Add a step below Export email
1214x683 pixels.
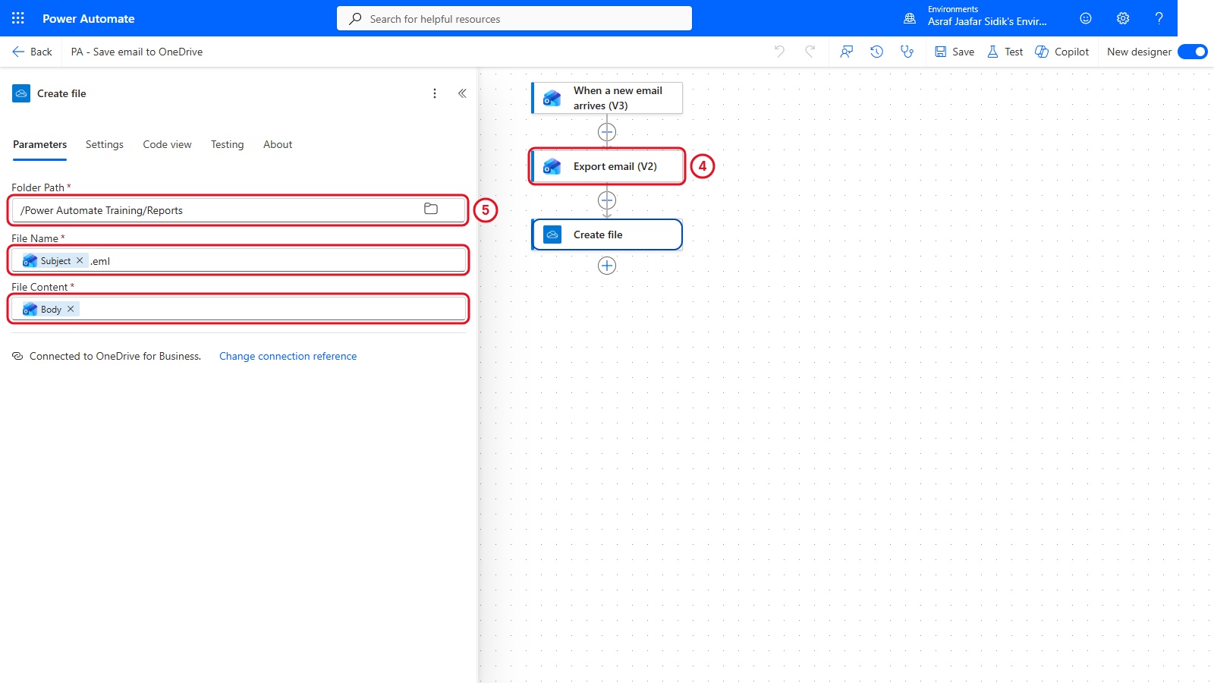tap(607, 200)
